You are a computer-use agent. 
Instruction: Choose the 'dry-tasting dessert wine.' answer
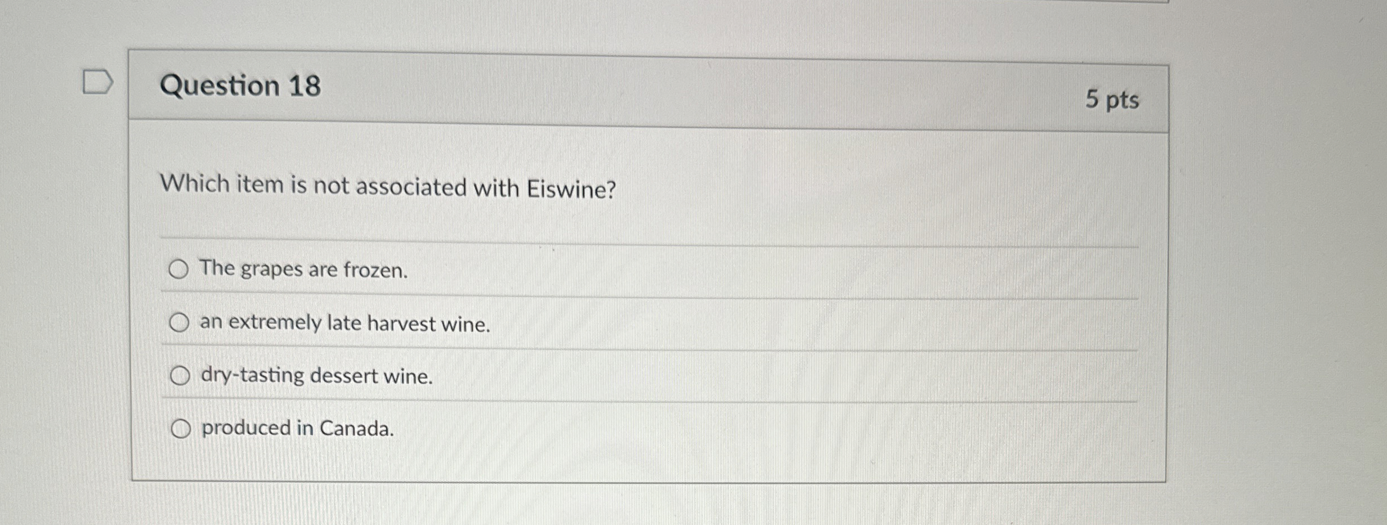182,375
